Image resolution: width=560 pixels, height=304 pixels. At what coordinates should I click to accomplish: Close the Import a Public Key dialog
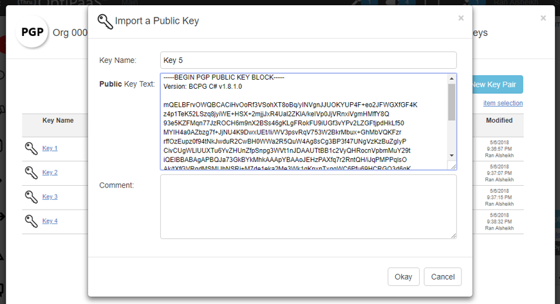pos(461,18)
